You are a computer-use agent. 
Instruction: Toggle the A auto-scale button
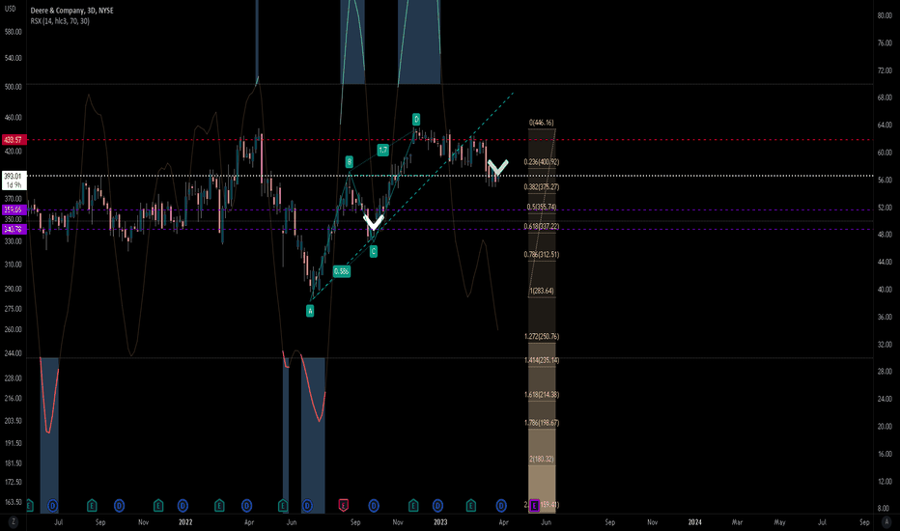click(x=886, y=521)
